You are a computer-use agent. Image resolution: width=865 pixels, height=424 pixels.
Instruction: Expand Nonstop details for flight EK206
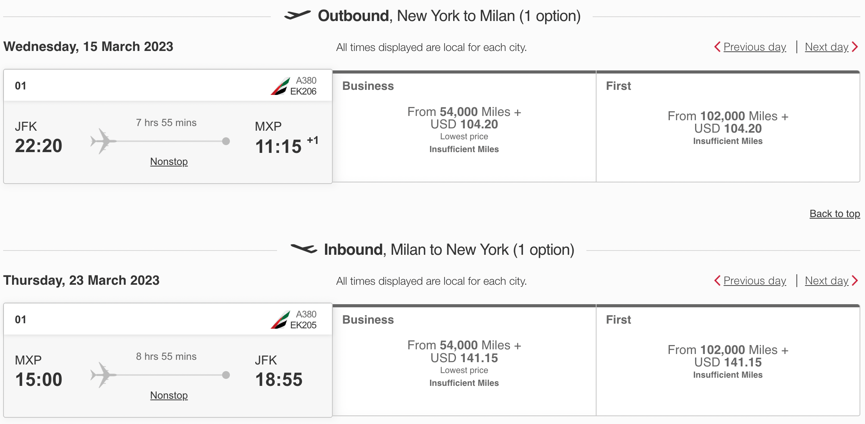pyautogui.click(x=169, y=161)
